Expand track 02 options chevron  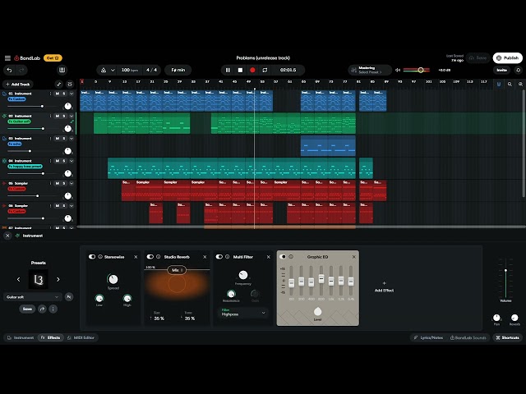(x=72, y=117)
